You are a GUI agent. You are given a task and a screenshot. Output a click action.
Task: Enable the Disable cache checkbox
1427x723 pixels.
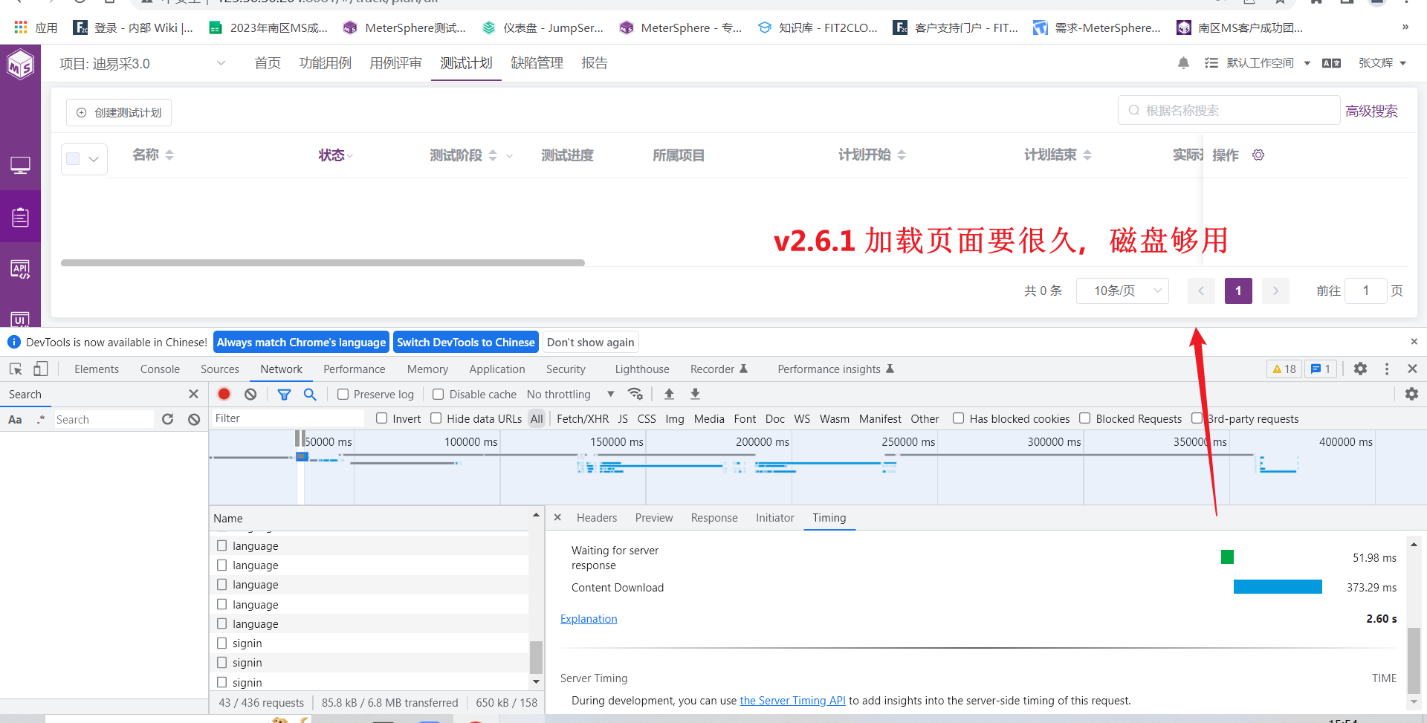click(437, 394)
